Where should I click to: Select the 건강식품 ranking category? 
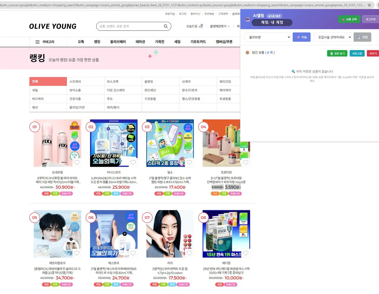(86, 99)
